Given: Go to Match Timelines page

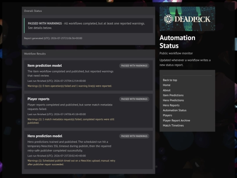Looking at the screenshot, I should click(173, 125).
